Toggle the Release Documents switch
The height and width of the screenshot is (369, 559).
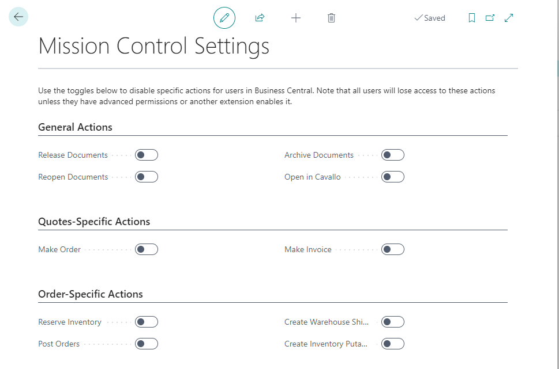[x=146, y=155]
